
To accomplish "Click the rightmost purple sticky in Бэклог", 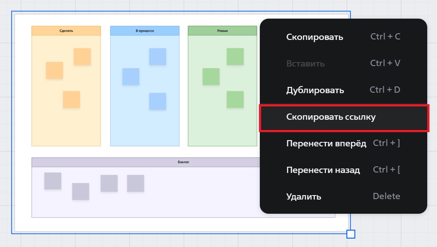I will (135, 183).
